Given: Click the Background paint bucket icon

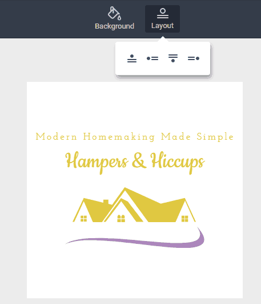Looking at the screenshot, I should pyautogui.click(x=114, y=13).
